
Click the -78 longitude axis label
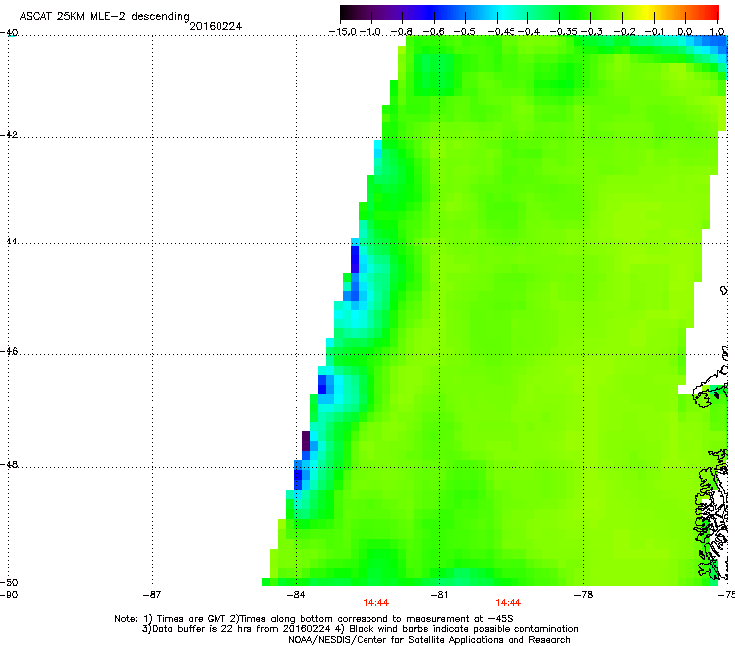(583, 595)
